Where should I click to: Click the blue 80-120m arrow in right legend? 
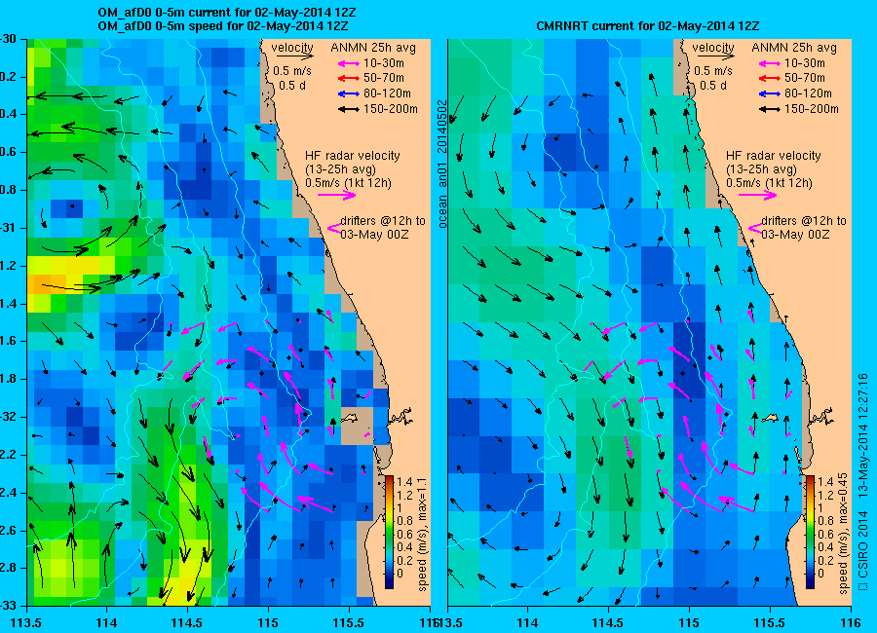pyautogui.click(x=770, y=93)
